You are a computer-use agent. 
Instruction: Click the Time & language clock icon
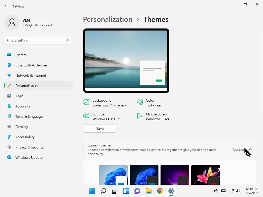coord(9,116)
